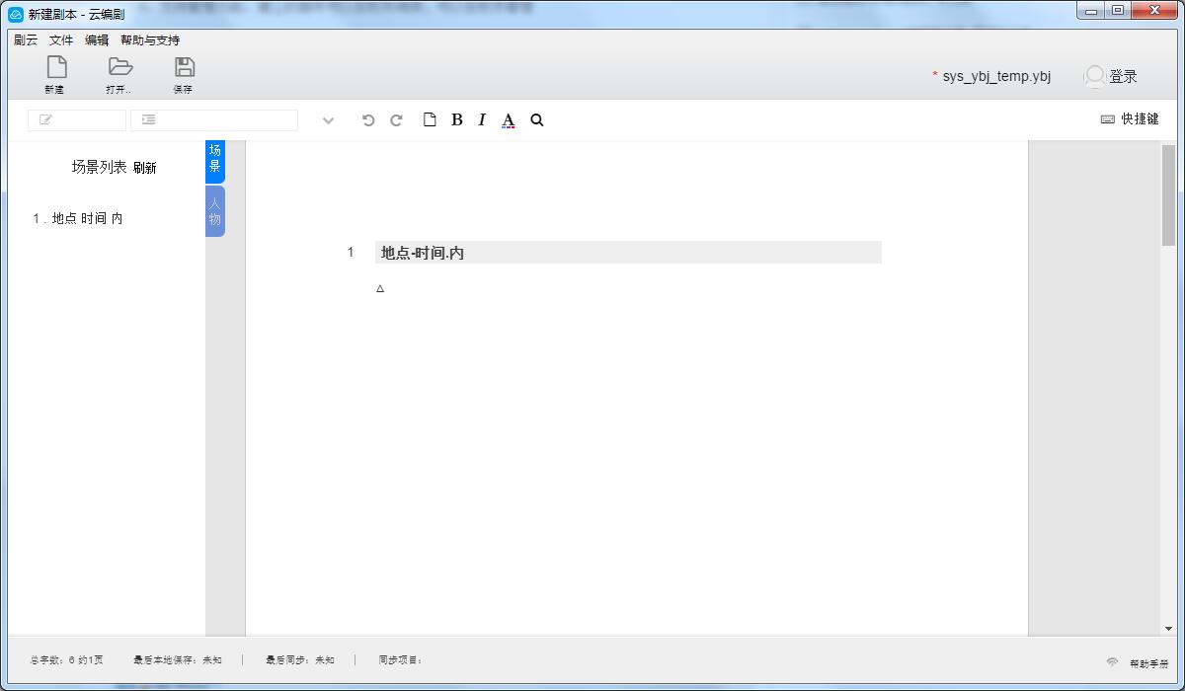Expand the format bar dropdown chevron
The height and width of the screenshot is (691, 1185).
tap(328, 120)
